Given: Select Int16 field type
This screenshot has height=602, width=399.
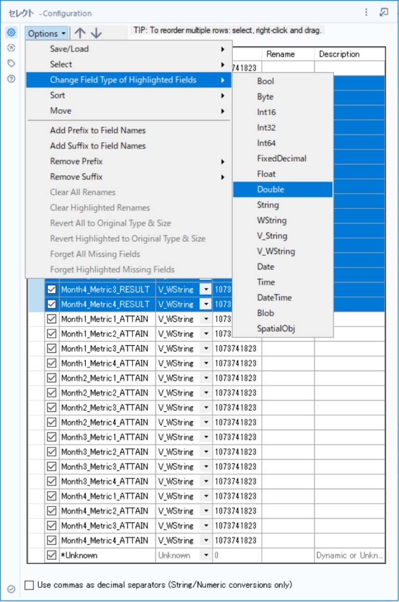Looking at the screenshot, I should pos(283,112).
